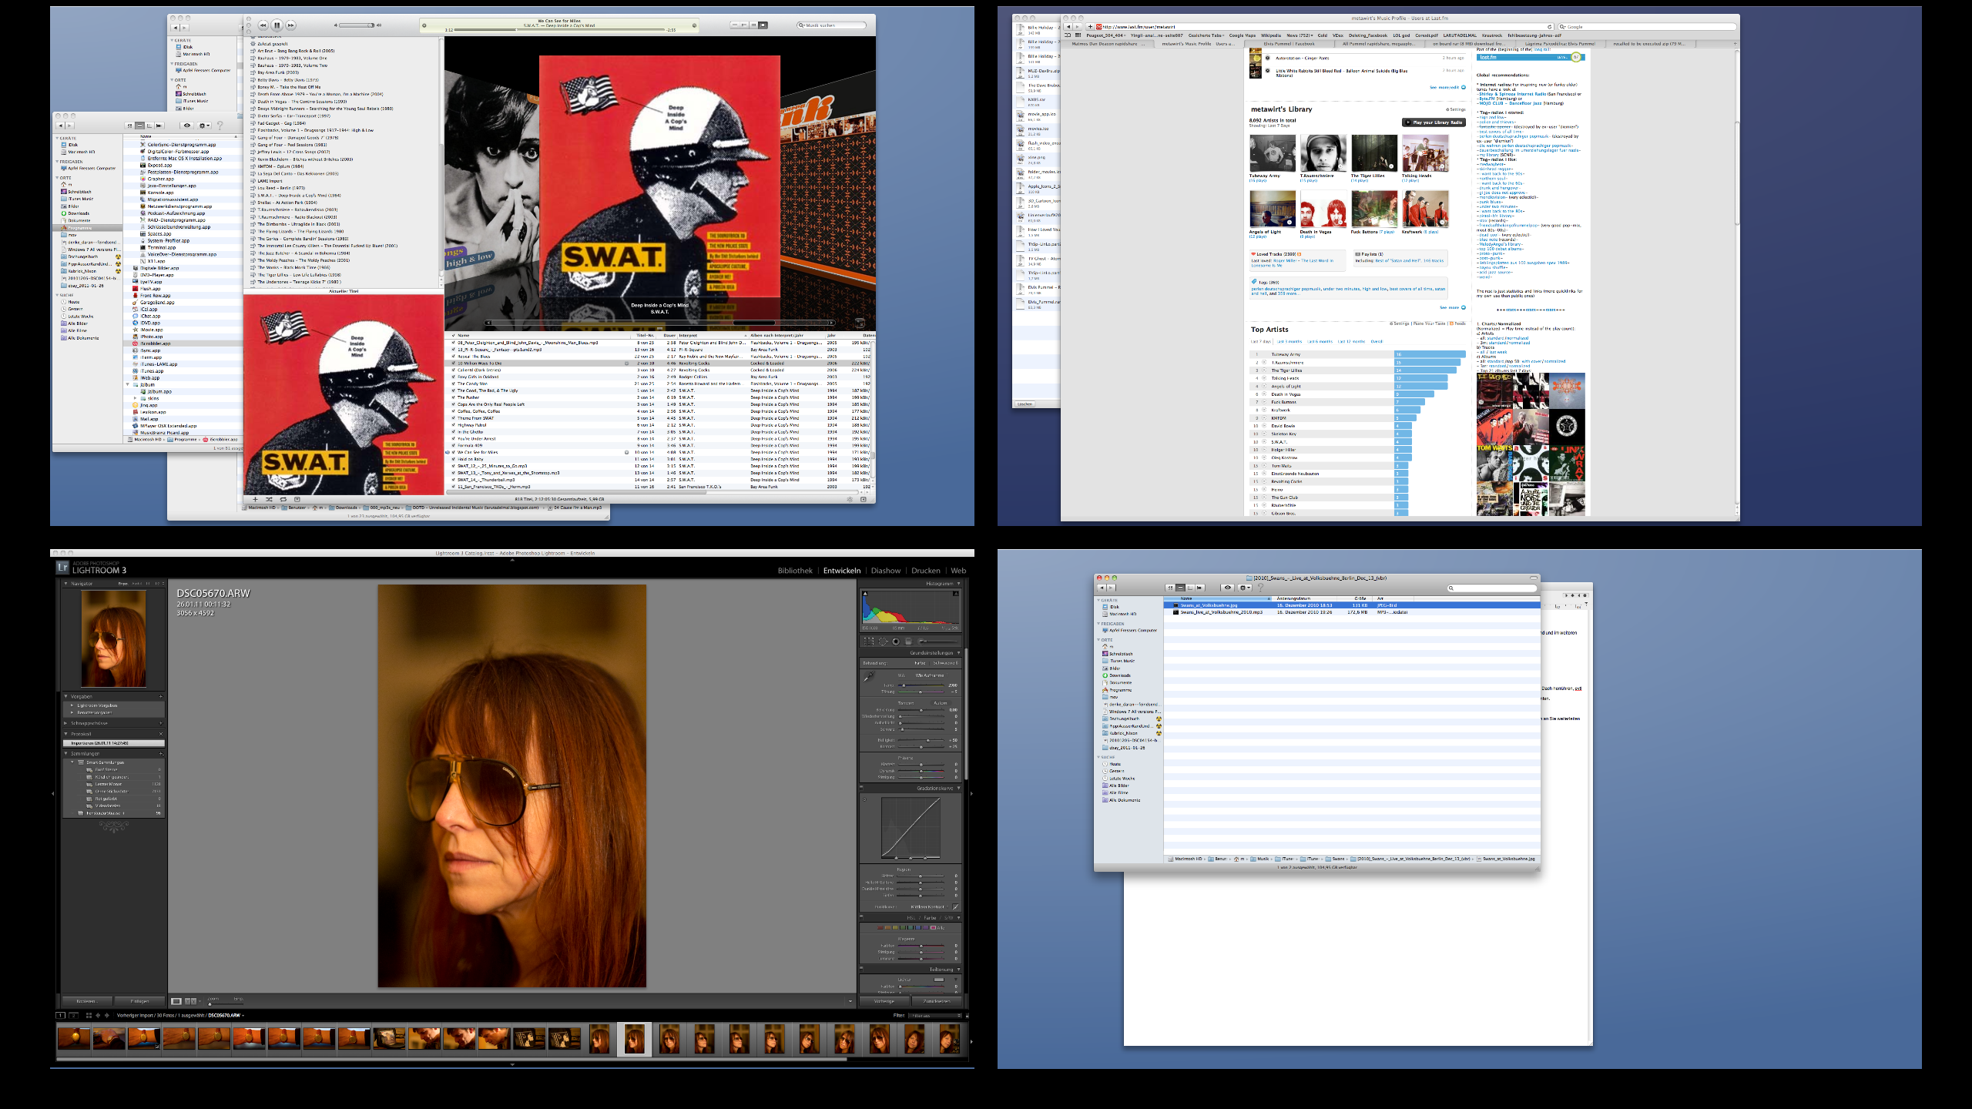The width and height of the screenshot is (1972, 1109).
Task: Click the Autom. tone button in Lightroom
Action: (x=941, y=703)
